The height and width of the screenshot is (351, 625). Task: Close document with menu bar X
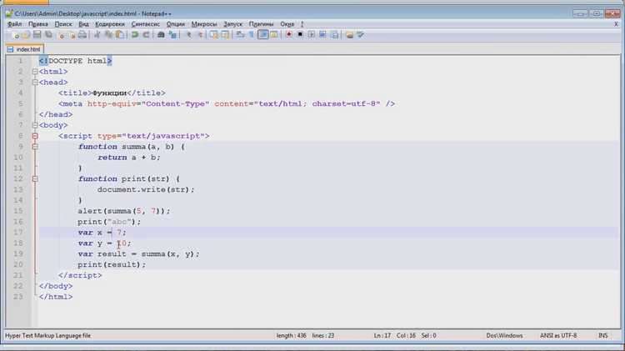pos(616,24)
